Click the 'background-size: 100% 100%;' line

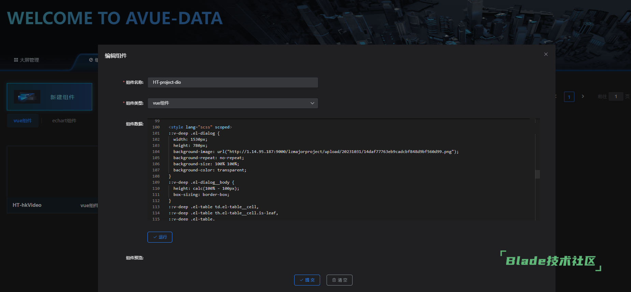(206, 164)
